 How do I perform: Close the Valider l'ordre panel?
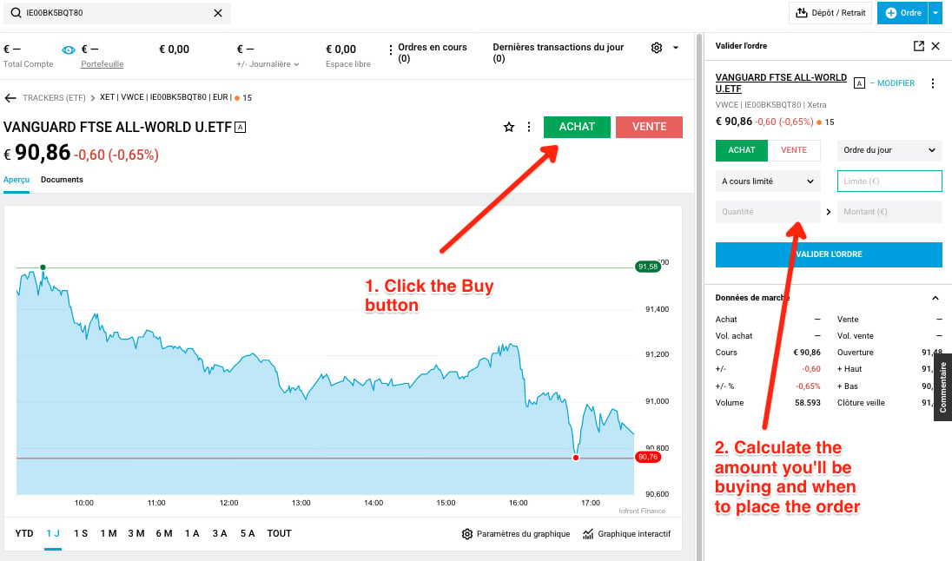pyautogui.click(x=935, y=46)
